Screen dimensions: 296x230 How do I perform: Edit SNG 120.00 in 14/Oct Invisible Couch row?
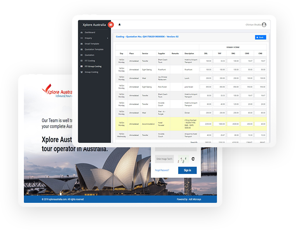tap(233, 104)
